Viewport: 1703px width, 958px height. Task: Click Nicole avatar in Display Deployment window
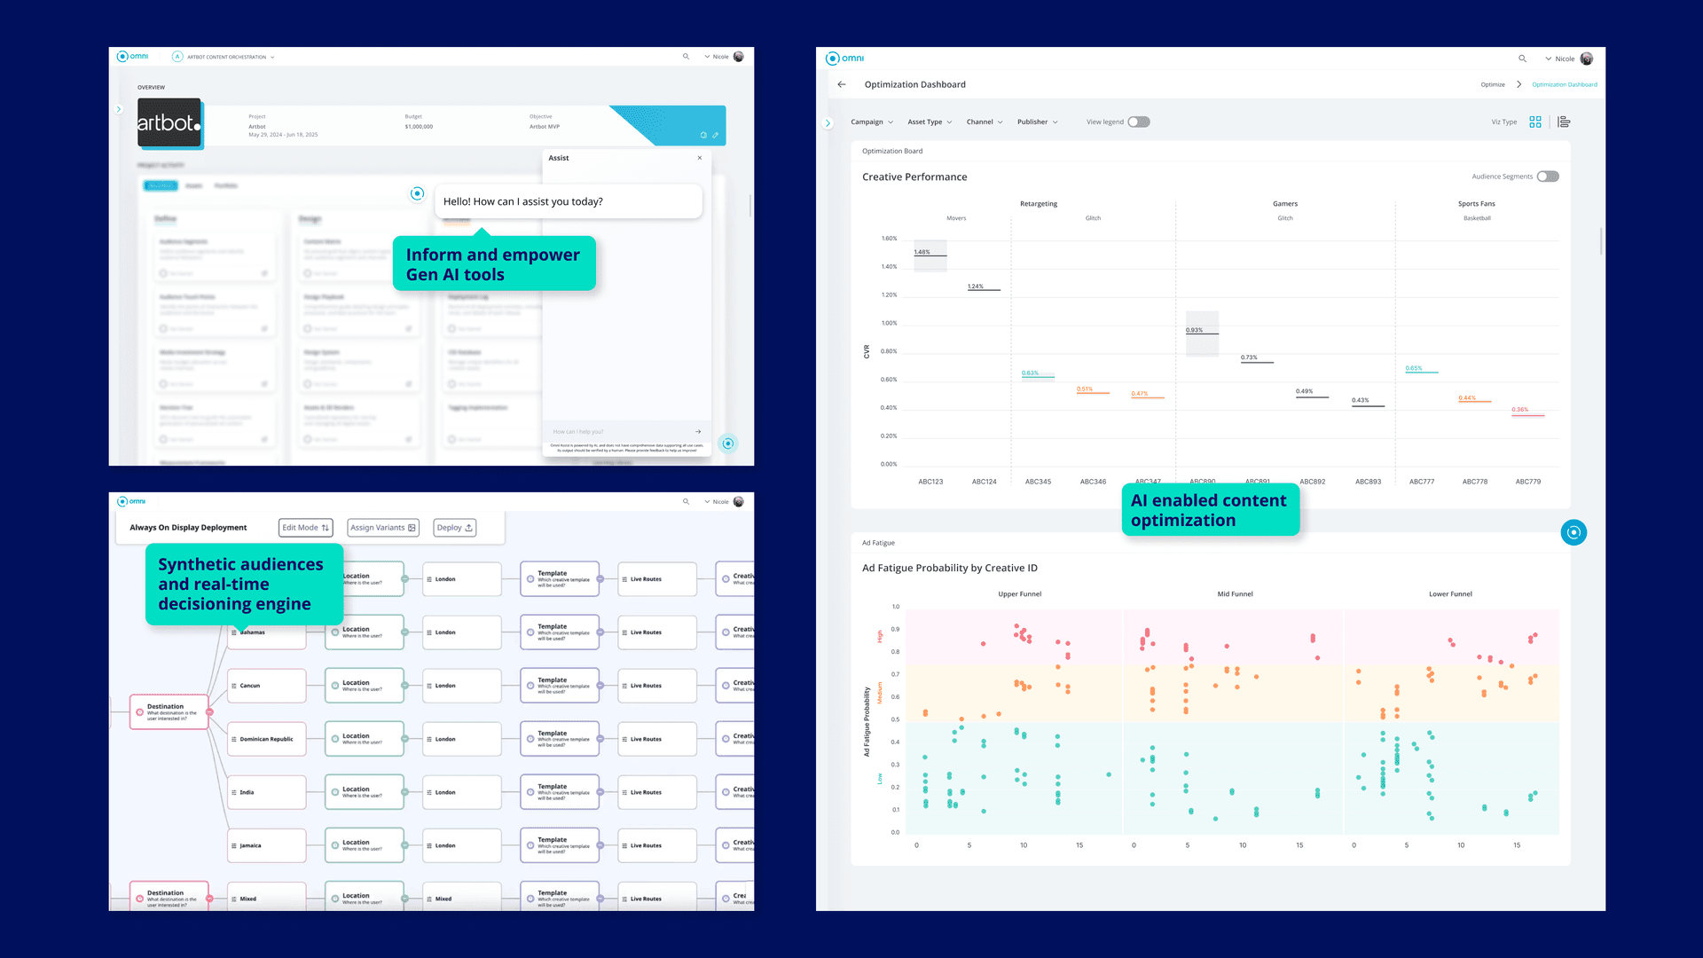tap(739, 501)
